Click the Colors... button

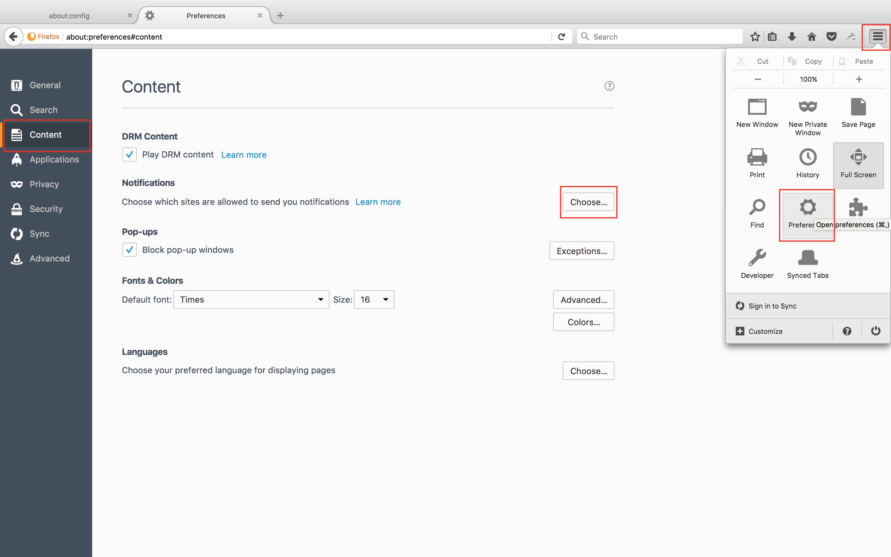[583, 322]
